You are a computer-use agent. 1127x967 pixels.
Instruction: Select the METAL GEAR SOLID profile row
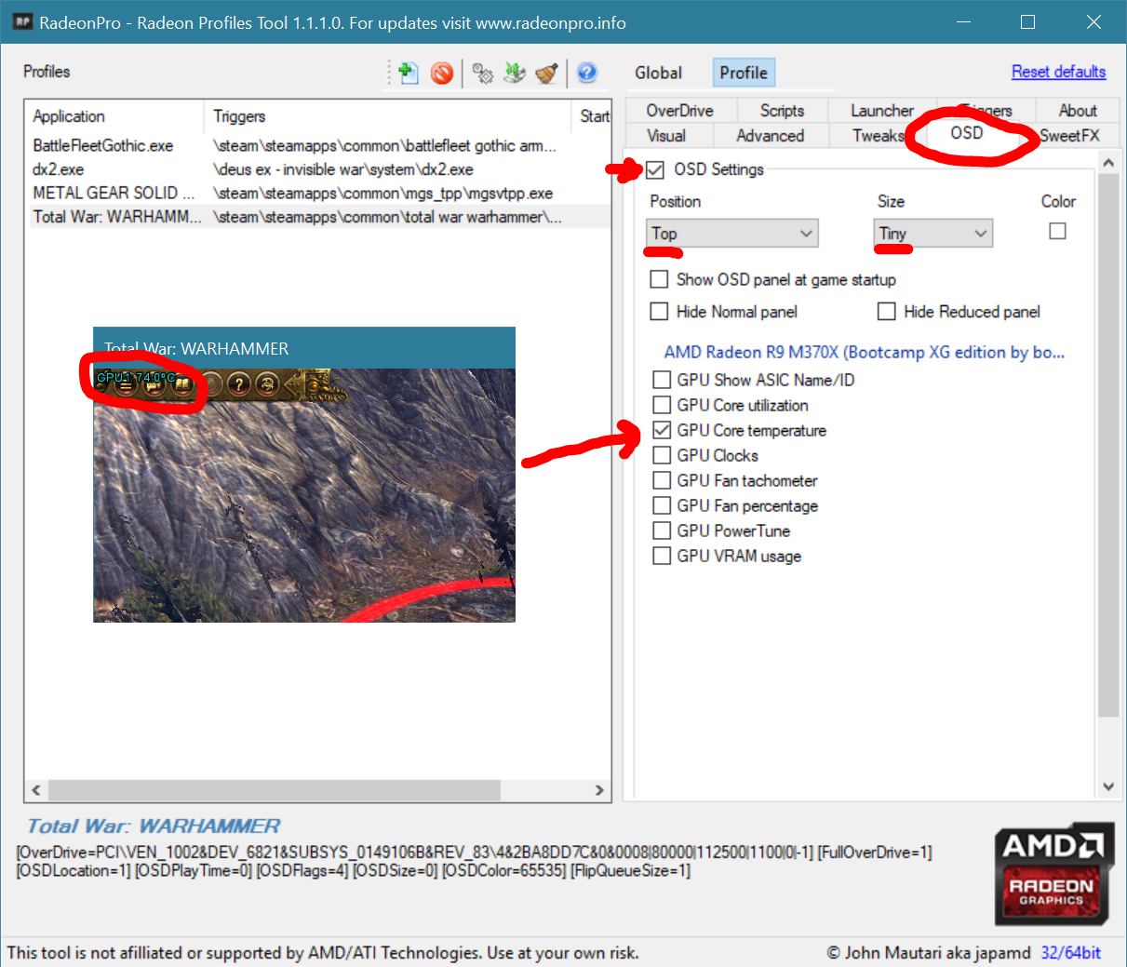click(319, 193)
